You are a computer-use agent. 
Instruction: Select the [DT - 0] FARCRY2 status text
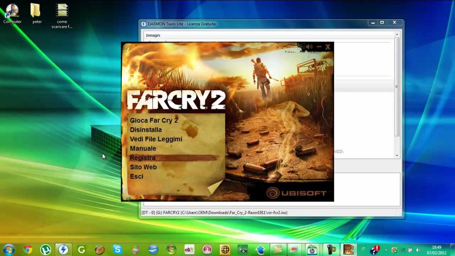(x=214, y=213)
